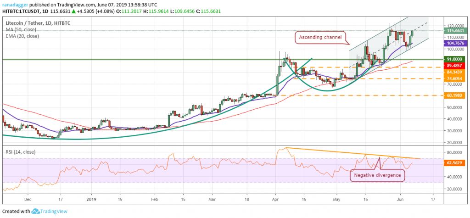Viewport: 470px width, 218px height.
Task: Click the red 89.4857 MA price tag
Action: point(455,65)
